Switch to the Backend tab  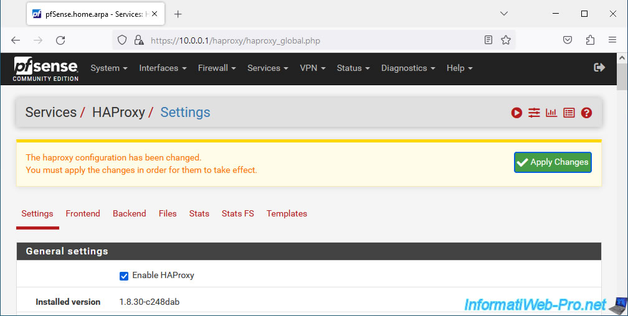click(x=130, y=213)
